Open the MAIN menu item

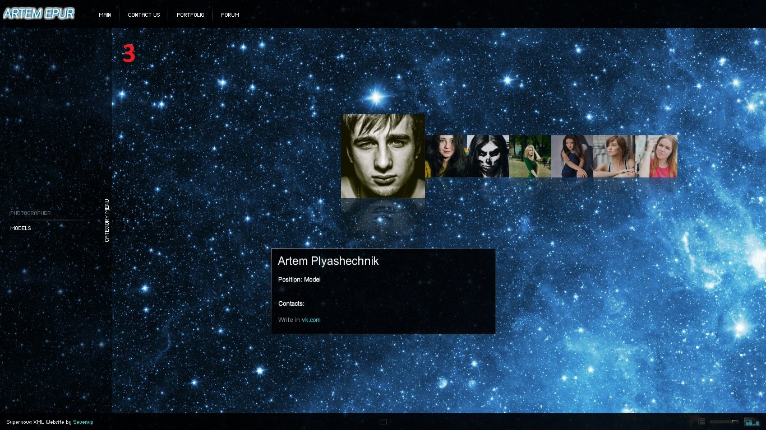(x=105, y=15)
